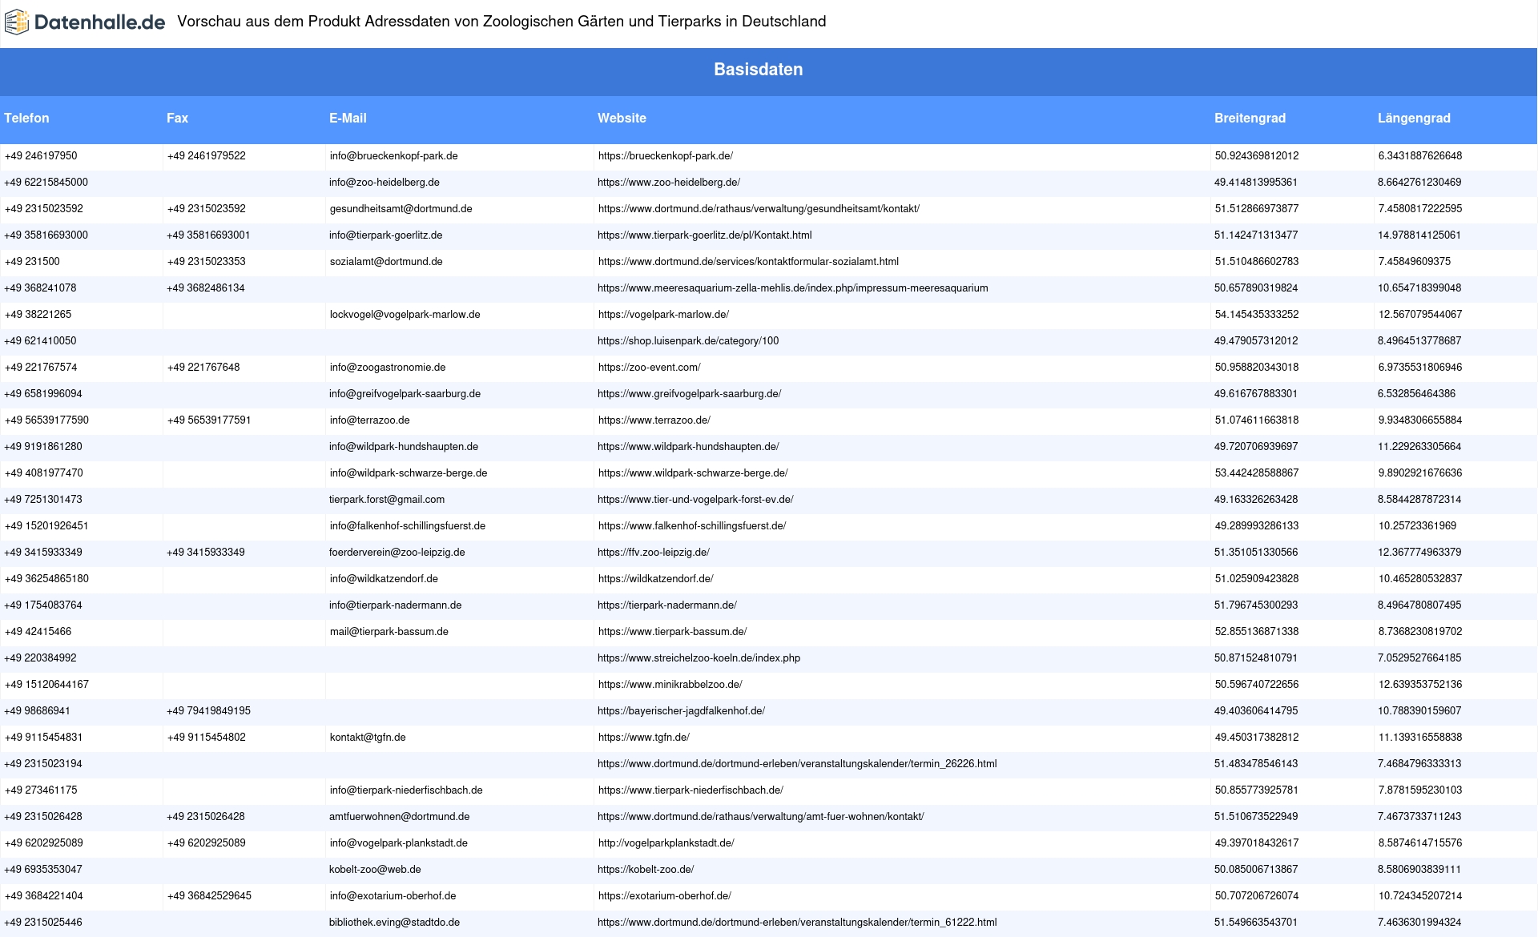The height and width of the screenshot is (937, 1538).
Task: Click the Website column header
Action: [622, 118]
